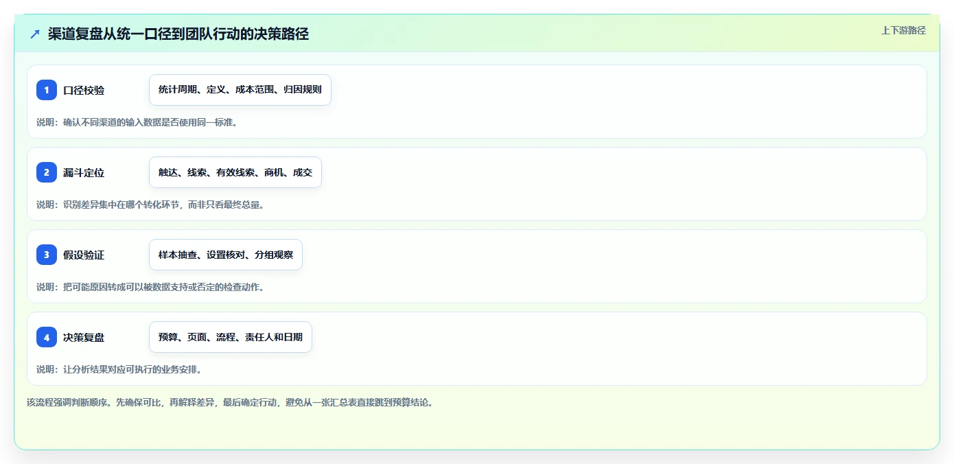Click the step 4 number badge
Screen dimensions: 954x464
47,337
